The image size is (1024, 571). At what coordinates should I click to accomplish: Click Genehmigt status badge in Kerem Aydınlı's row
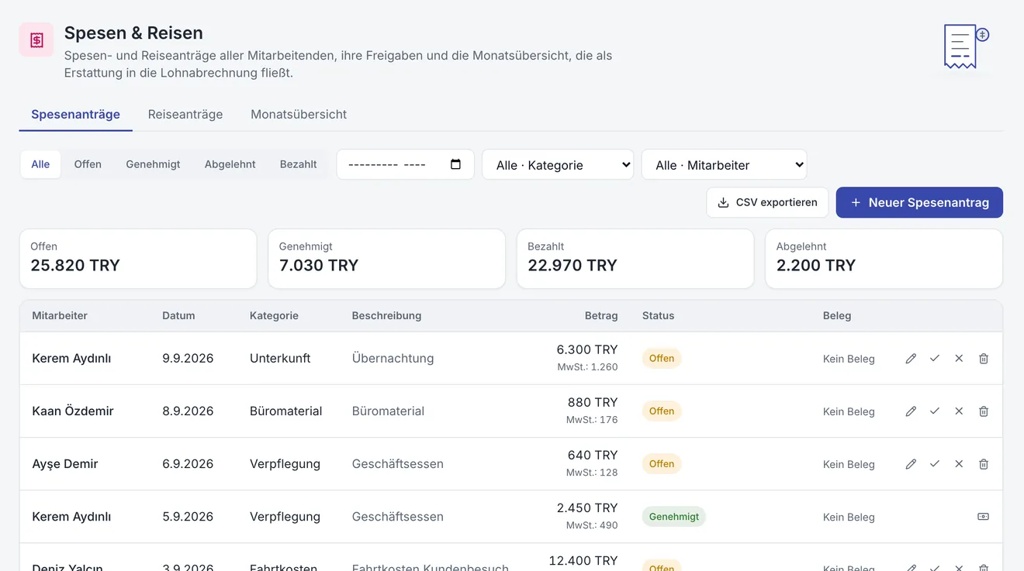click(674, 517)
